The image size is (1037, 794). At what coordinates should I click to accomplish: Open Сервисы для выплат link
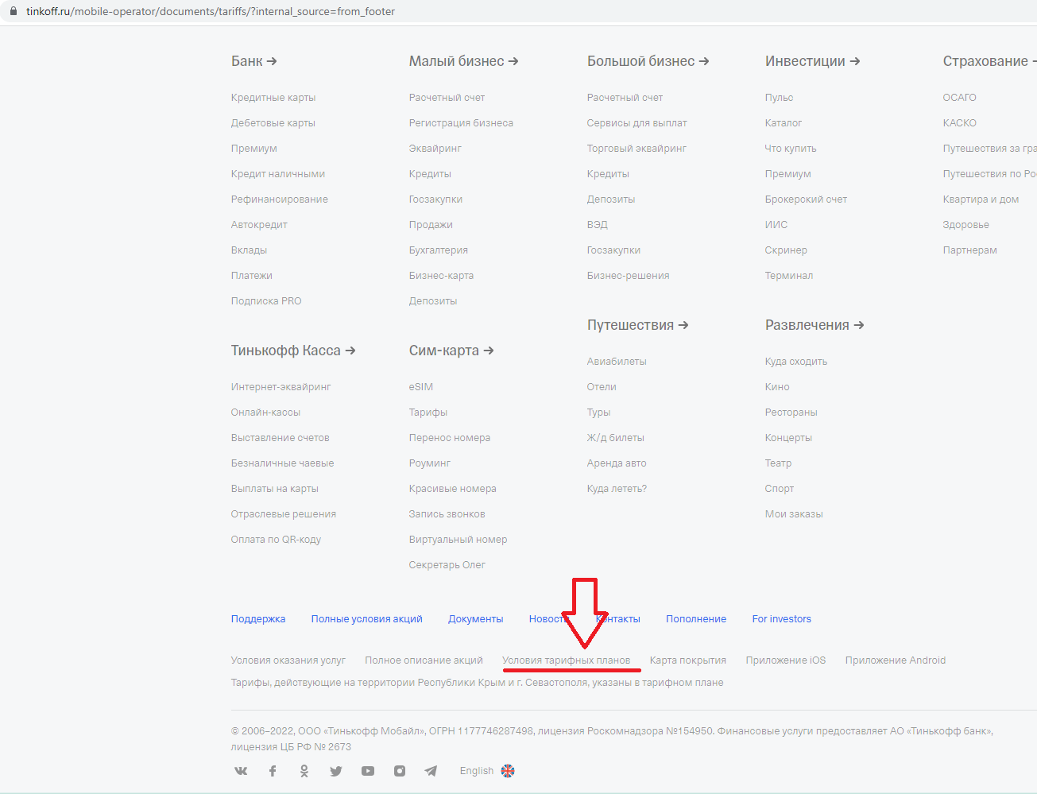637,123
